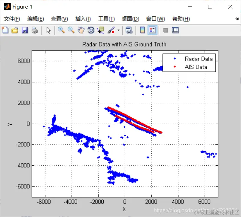This screenshot has width=241, height=217.
Task: Expand the Brush color dropdown arrow
Action: [x=118, y=30]
